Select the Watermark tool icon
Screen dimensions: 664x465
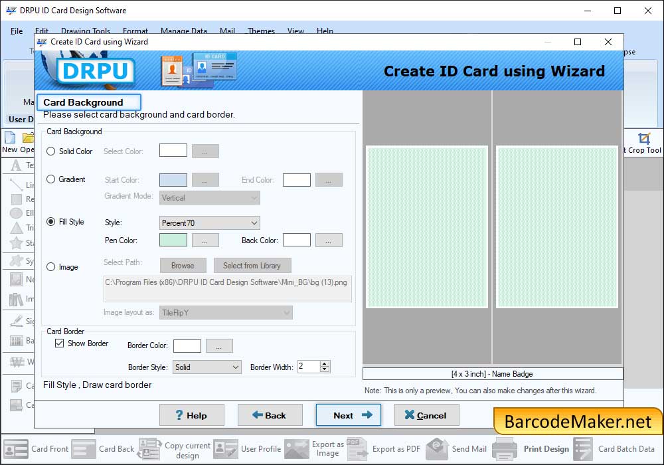tap(17, 361)
